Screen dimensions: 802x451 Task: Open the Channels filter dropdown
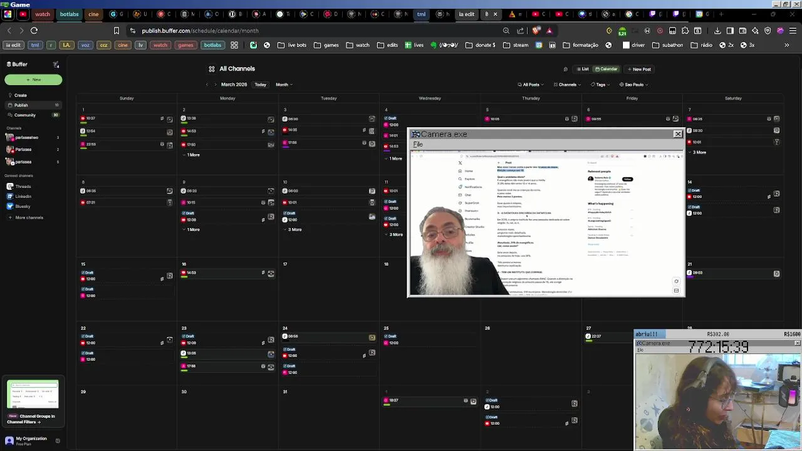click(x=567, y=85)
